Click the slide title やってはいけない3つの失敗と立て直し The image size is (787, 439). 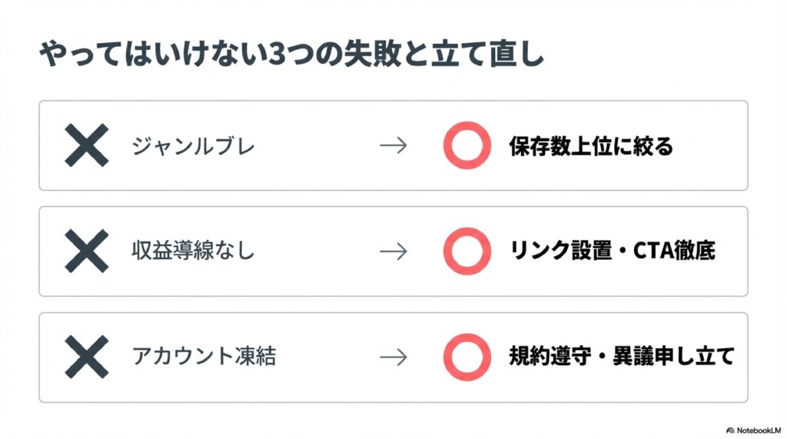(291, 58)
